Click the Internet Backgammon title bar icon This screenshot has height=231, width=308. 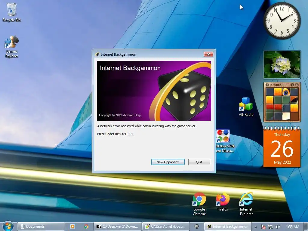pos(97,54)
